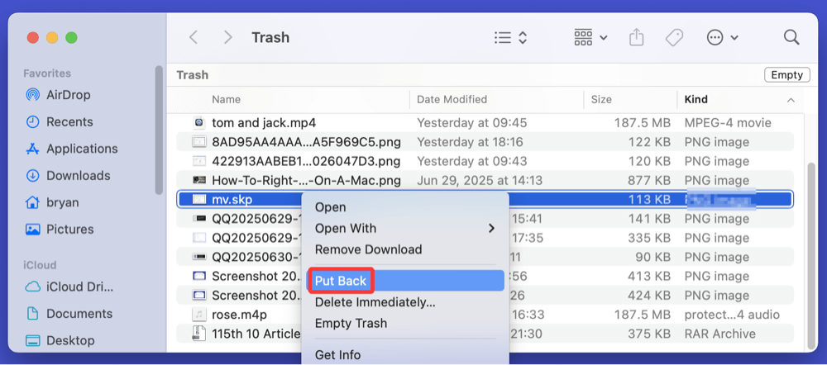Screen dimensions: 827x365
Task: Click the RAR Archive kind cell
Action: coord(720,334)
